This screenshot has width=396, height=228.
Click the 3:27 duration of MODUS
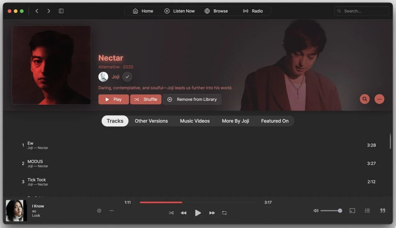click(x=371, y=163)
